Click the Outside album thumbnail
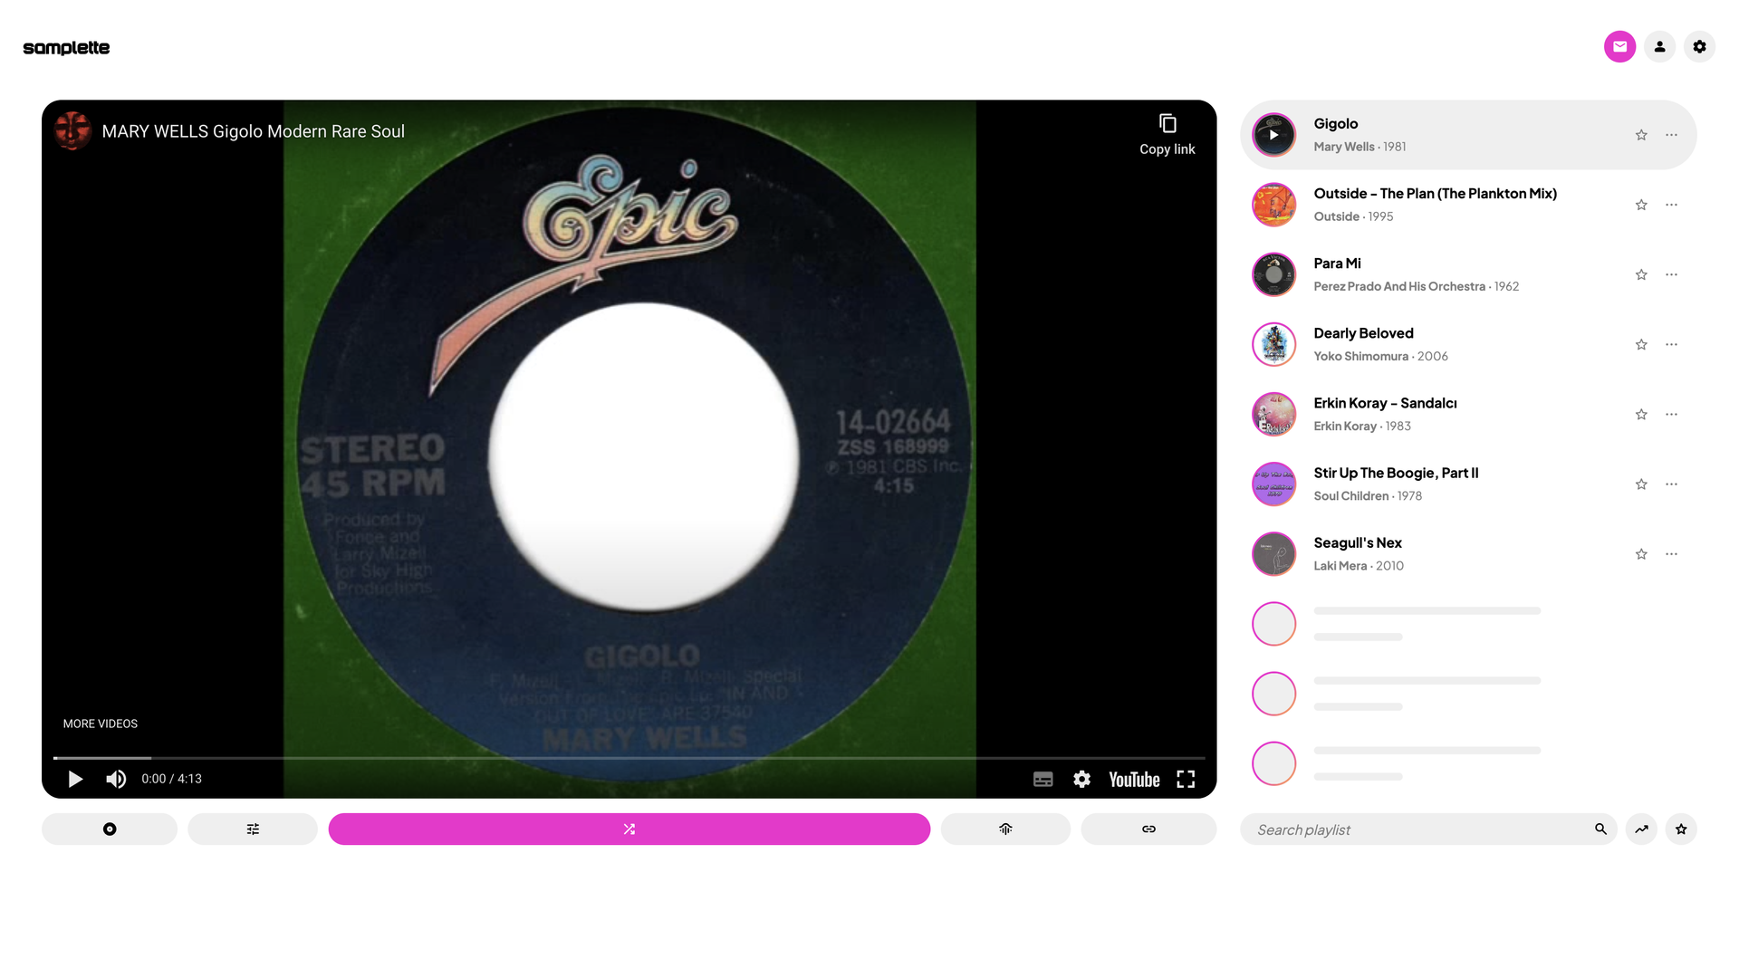This screenshot has height=978, width=1739. 1273,205
